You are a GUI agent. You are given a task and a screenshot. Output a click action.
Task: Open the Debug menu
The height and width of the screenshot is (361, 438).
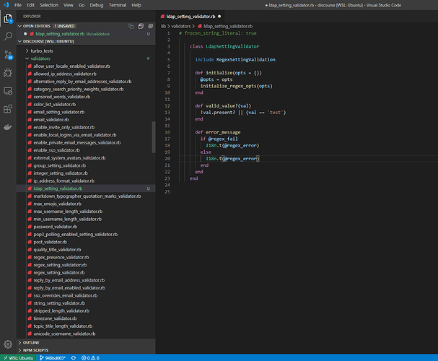pyautogui.click(x=97, y=5)
